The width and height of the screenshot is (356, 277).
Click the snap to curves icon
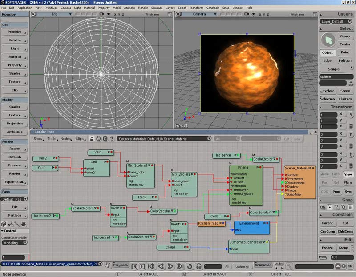click(336, 207)
